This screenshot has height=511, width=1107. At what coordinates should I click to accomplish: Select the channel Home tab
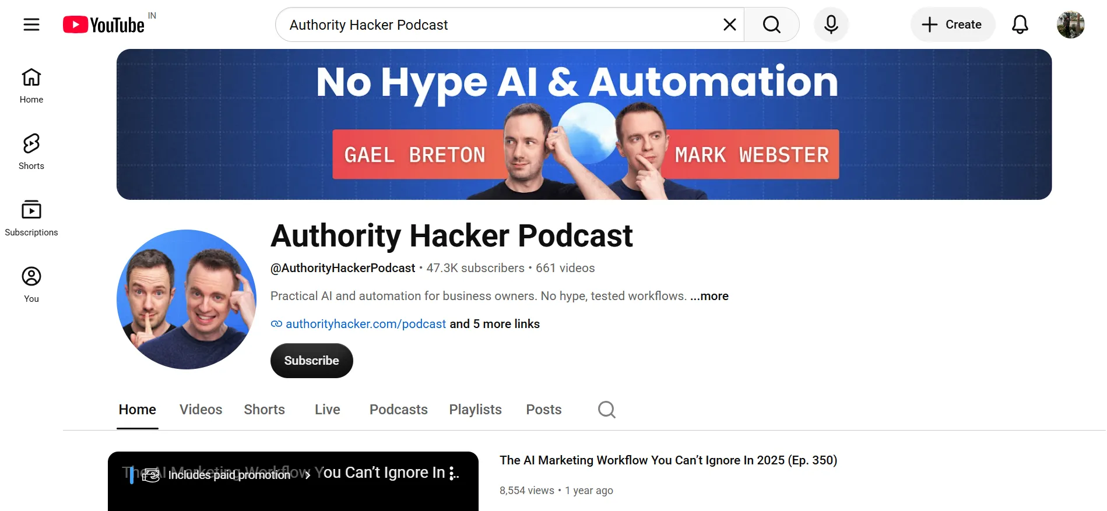point(138,410)
